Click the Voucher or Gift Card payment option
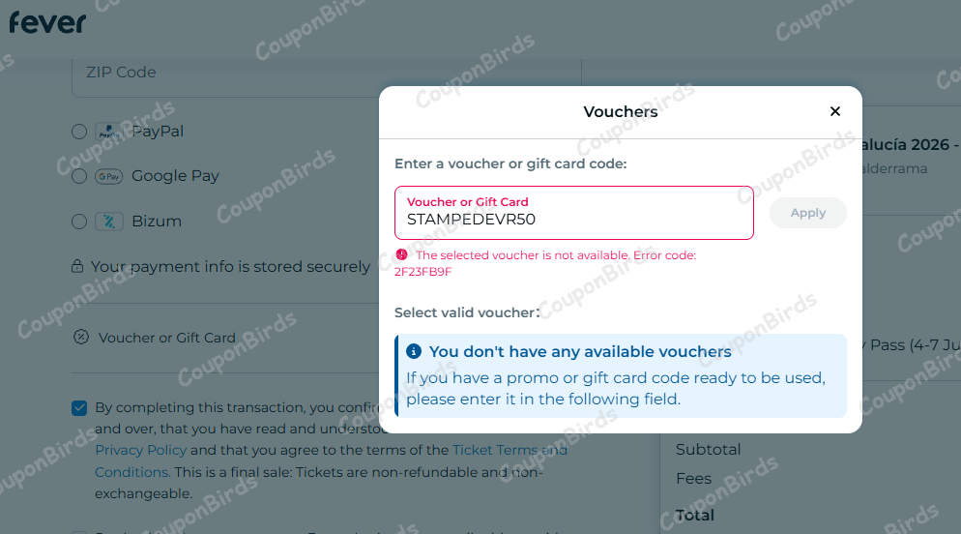The height and width of the screenshot is (534, 961). 166,338
